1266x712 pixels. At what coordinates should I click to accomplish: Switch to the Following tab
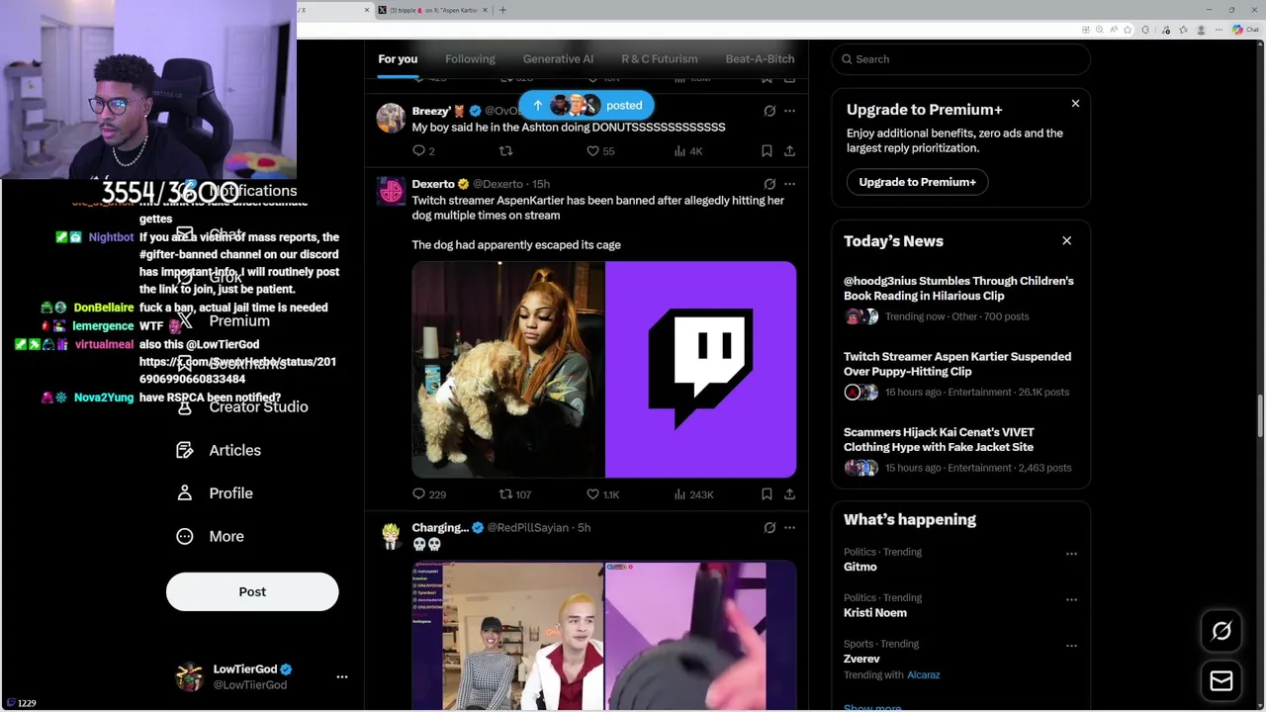click(x=470, y=59)
